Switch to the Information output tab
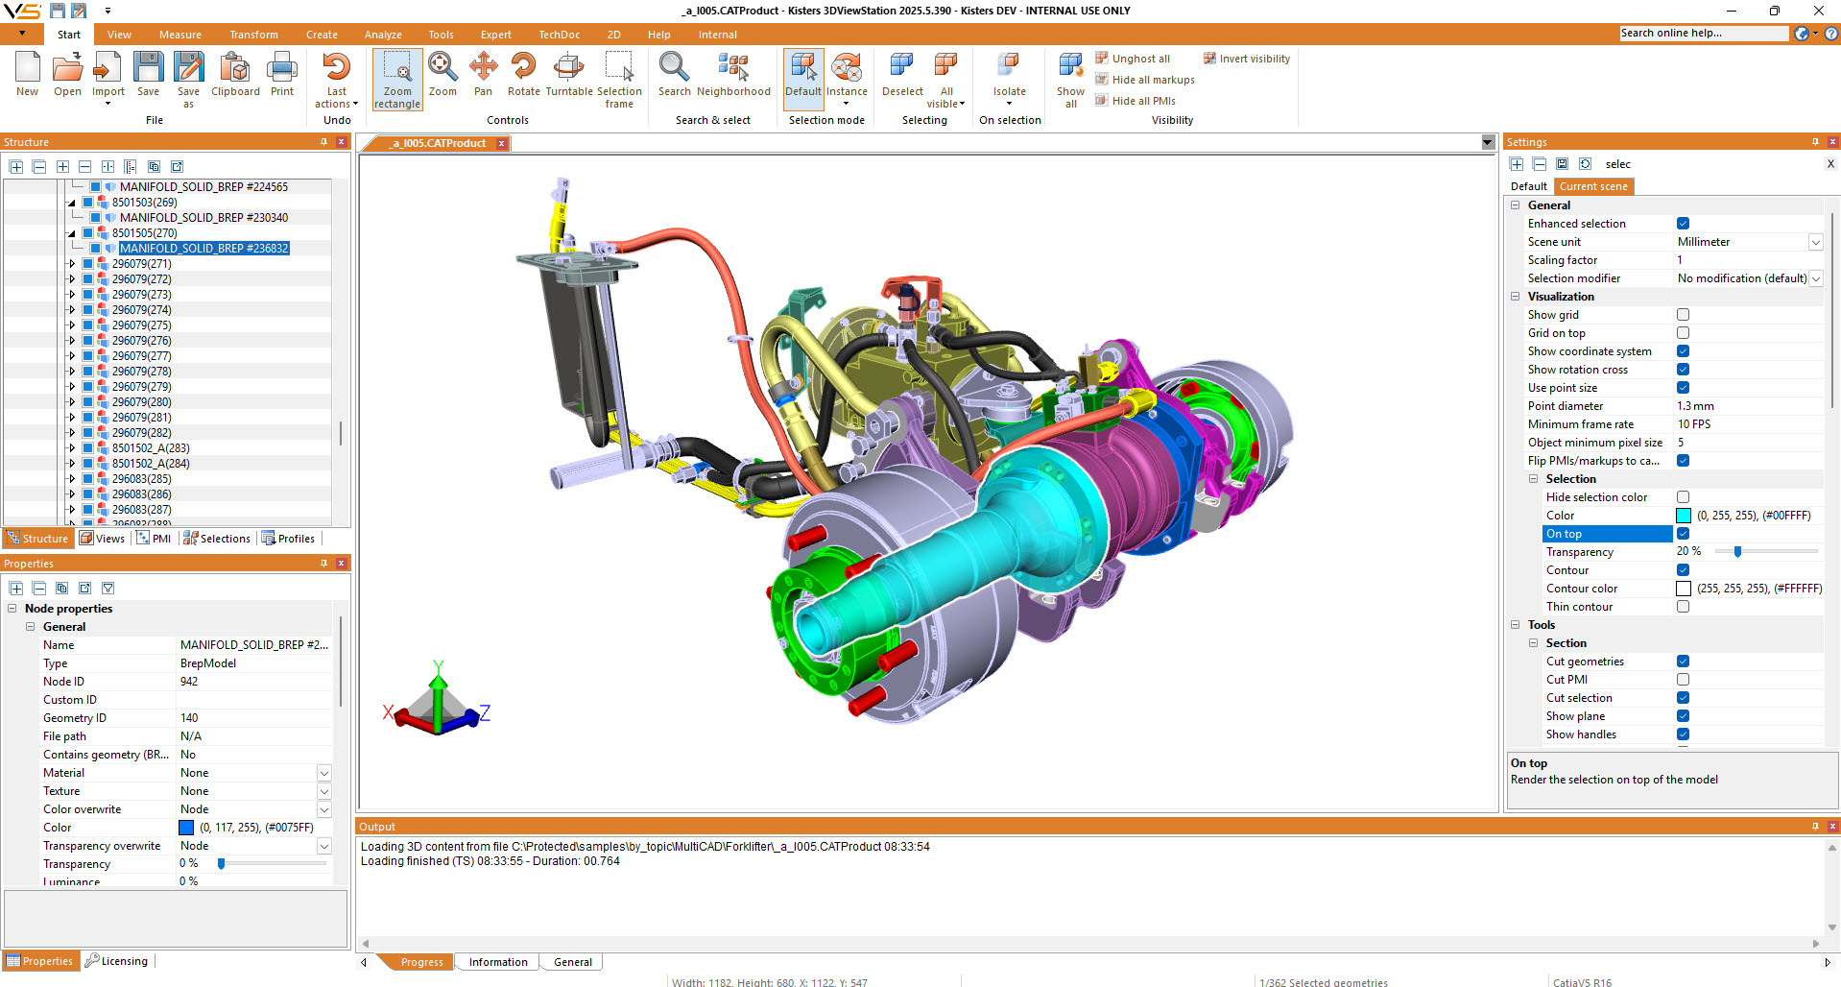Image resolution: width=1841 pixels, height=987 pixels. tap(497, 962)
